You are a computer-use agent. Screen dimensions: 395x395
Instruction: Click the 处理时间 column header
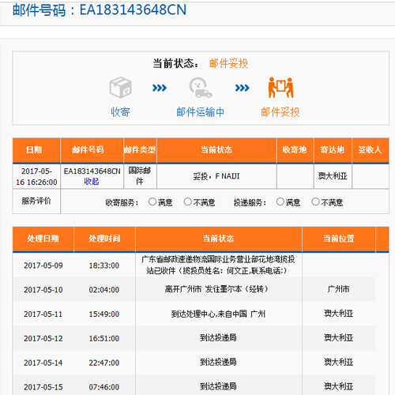[x=104, y=239]
